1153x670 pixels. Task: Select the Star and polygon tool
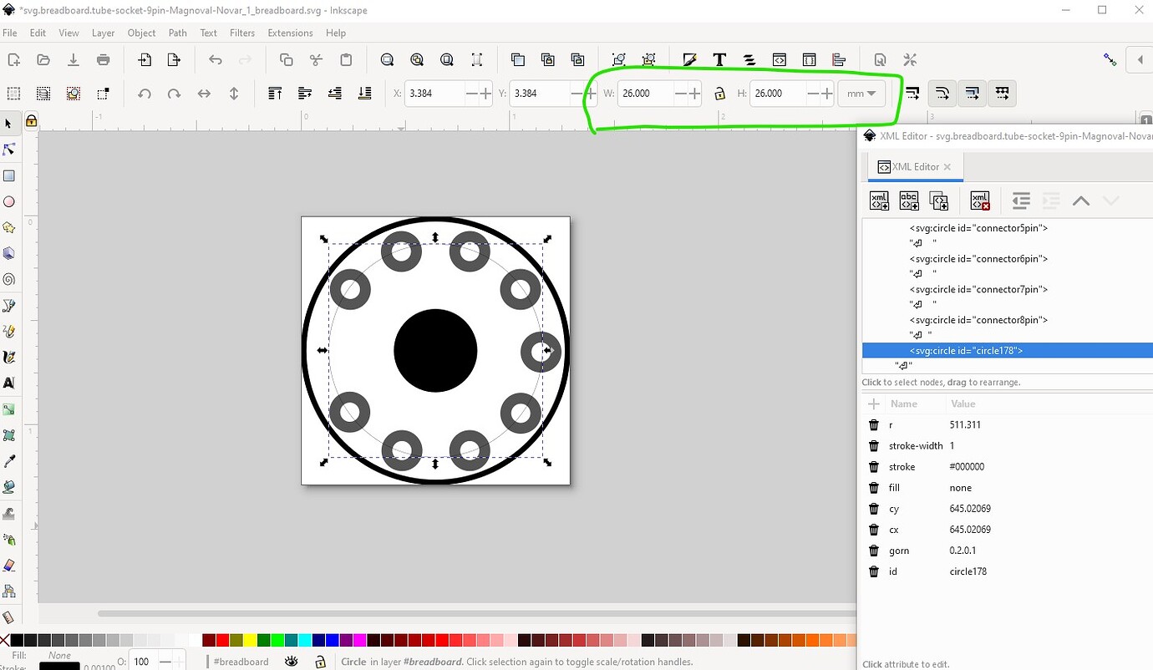coord(10,227)
